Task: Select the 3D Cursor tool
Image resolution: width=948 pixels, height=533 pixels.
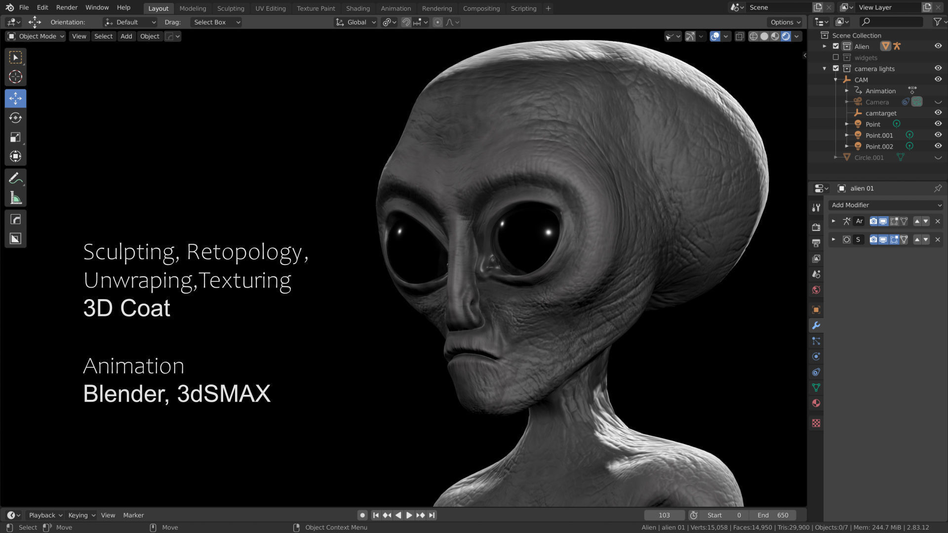Action: pos(15,77)
